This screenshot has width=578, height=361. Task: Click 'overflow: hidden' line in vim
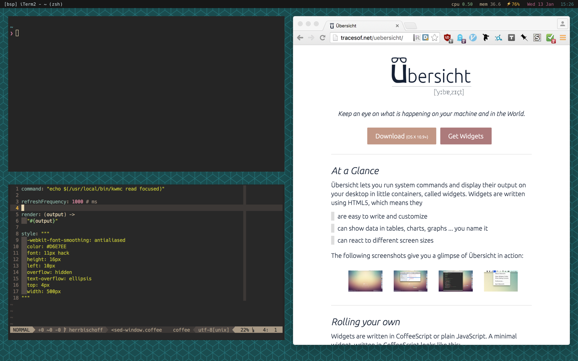49,272
